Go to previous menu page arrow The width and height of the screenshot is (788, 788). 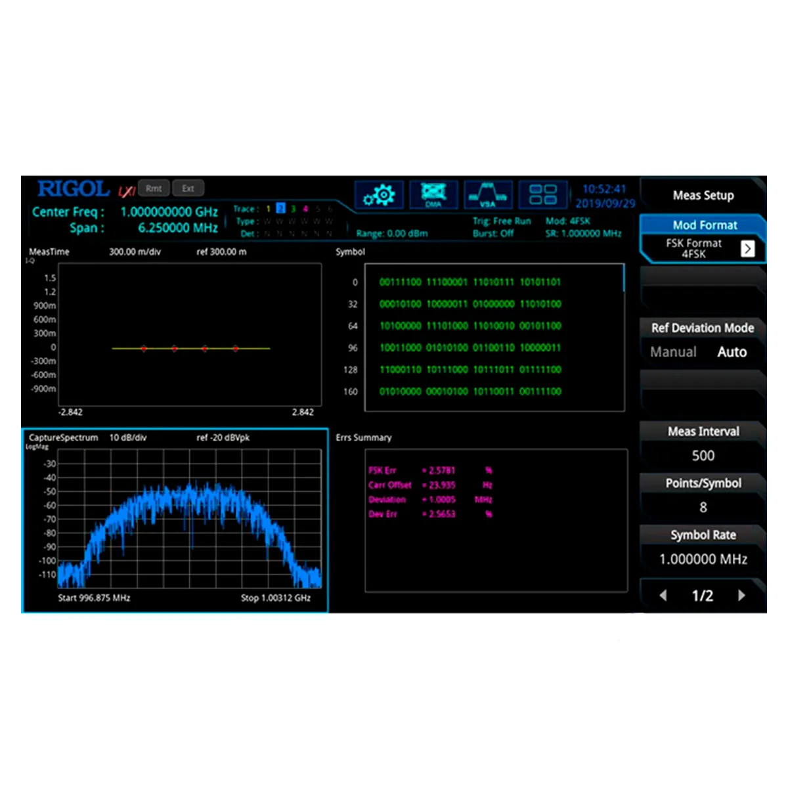(x=663, y=596)
